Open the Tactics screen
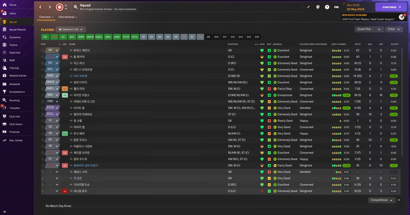The height and width of the screenshot is (215, 410). (x=13, y=45)
